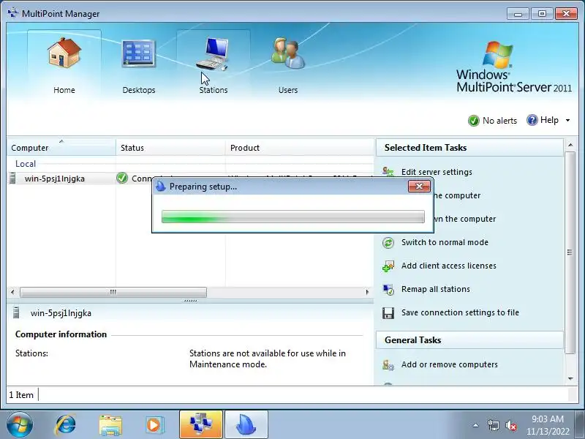Click the taskbar clock 9:03 AM
Screen dimensions: 585x439
pos(548,419)
